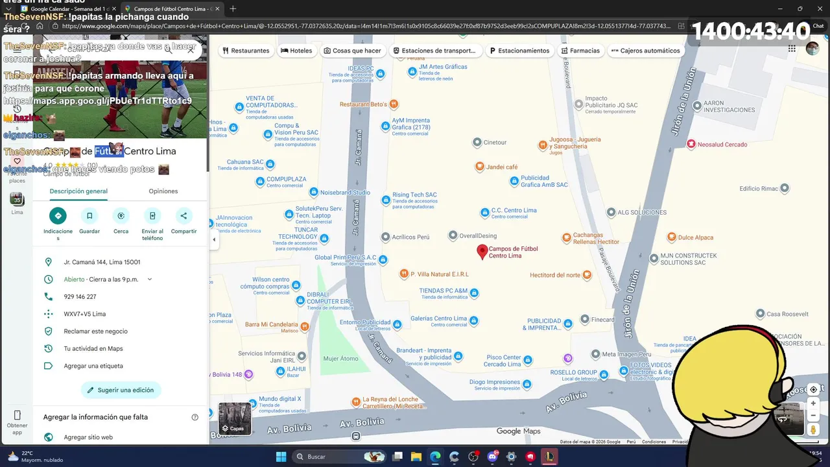Click the Cinetour map marker
Screen dimensions: 830x467
pos(477,142)
